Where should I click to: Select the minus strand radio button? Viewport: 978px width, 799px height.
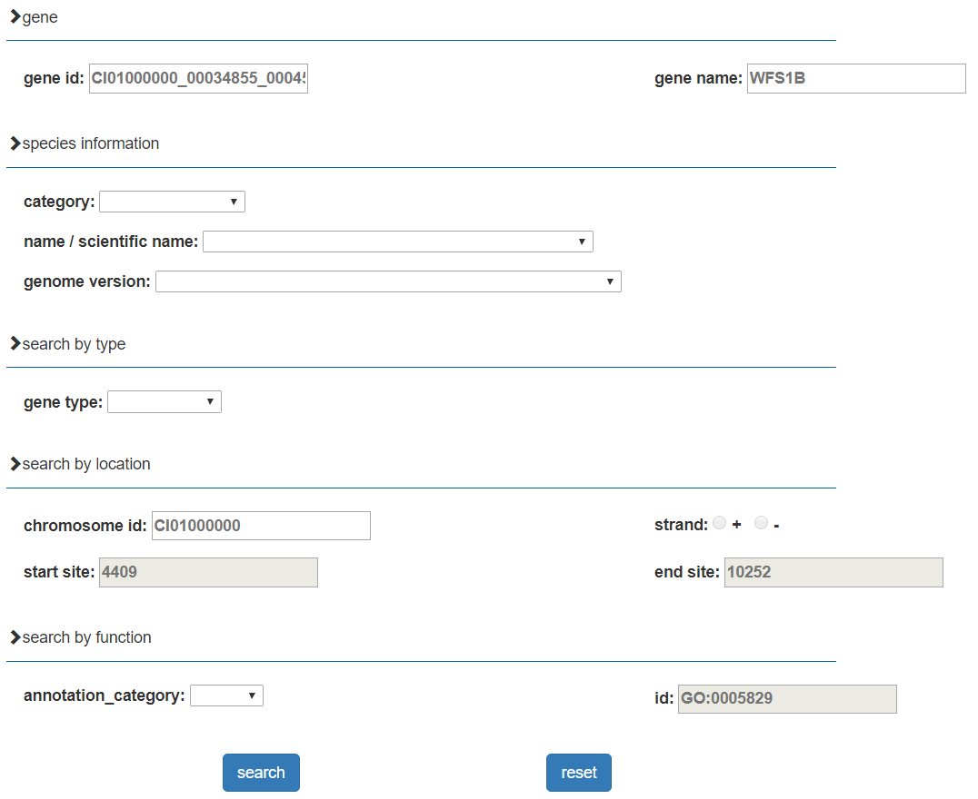point(762,523)
